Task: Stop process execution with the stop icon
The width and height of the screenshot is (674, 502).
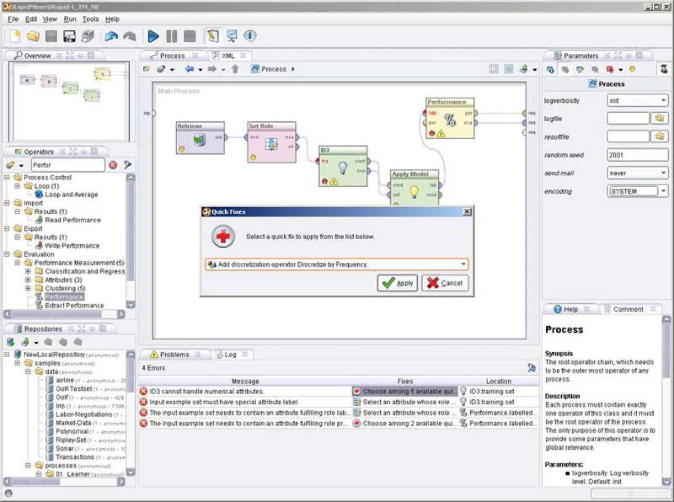Action: tap(190, 36)
